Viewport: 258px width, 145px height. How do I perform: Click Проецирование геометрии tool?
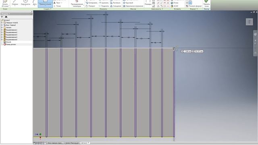pos(77,4)
